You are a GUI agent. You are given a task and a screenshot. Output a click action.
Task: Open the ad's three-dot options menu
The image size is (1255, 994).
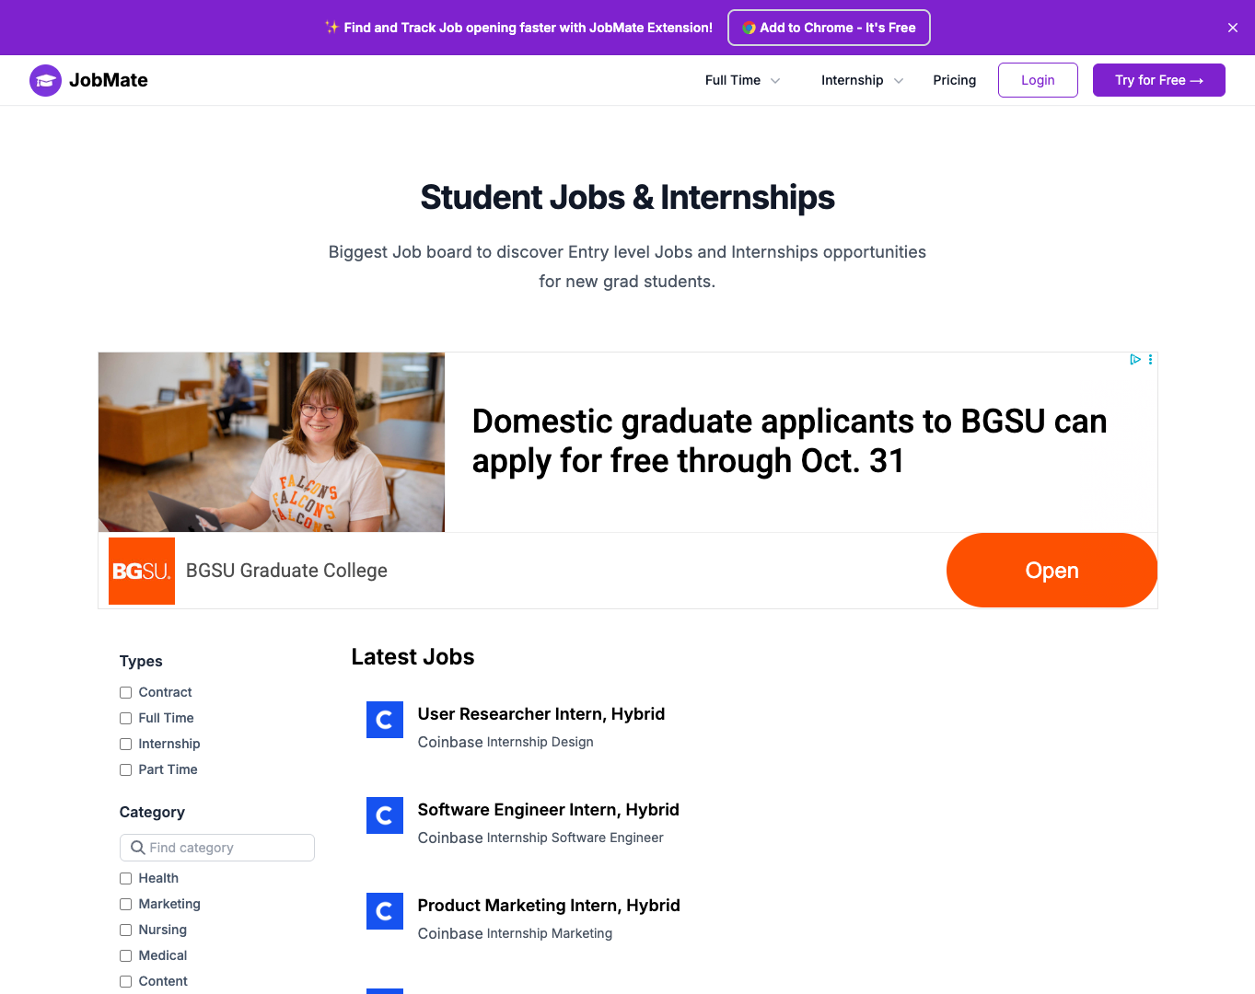[x=1149, y=359]
